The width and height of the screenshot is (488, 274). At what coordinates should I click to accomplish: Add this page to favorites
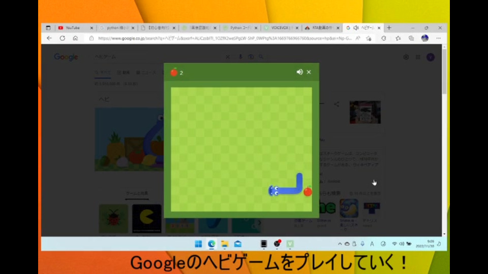[x=369, y=38]
